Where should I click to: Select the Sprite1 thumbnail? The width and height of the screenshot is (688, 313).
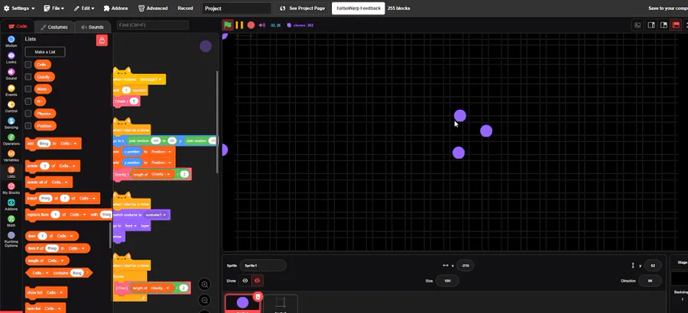pos(242,303)
